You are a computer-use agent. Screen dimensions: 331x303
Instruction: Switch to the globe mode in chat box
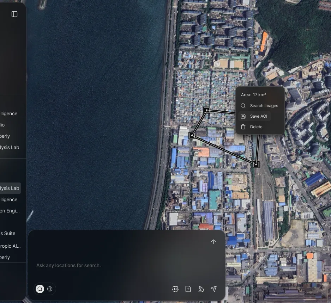(50, 289)
